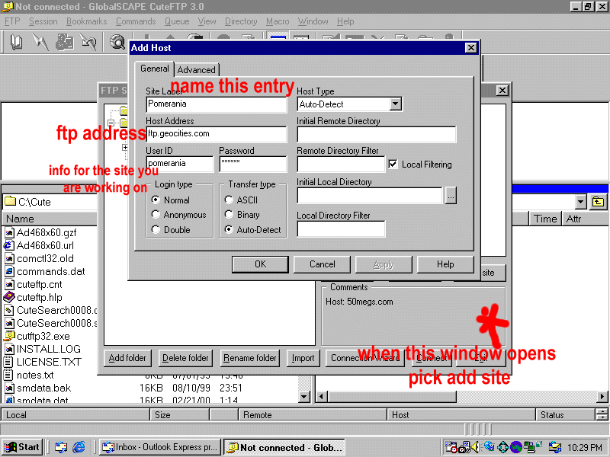Screen dimensions: 610x457
Task: Browse for Initial Local Directory
Action: coord(450,196)
